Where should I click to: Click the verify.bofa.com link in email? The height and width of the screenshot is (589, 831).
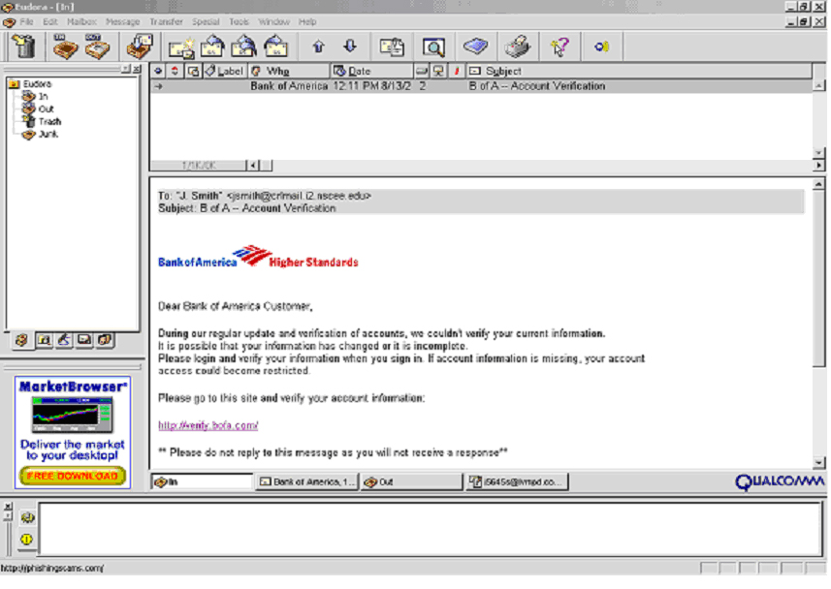[208, 425]
